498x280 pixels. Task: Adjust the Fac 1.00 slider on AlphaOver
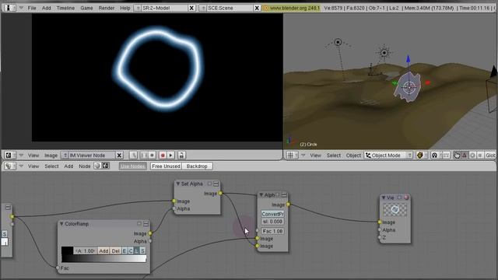click(x=272, y=231)
